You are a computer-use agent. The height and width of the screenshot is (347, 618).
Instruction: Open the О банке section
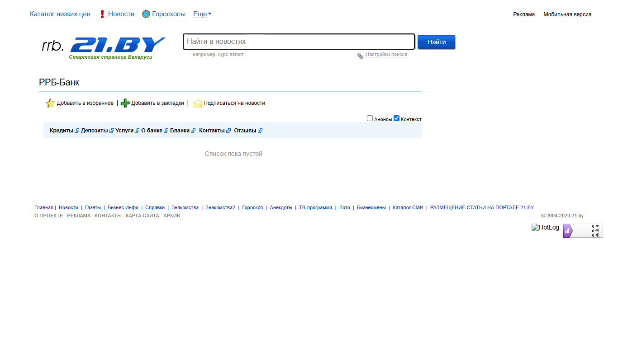point(152,131)
